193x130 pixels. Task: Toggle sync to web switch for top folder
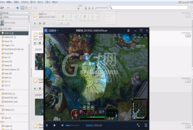point(188,16)
